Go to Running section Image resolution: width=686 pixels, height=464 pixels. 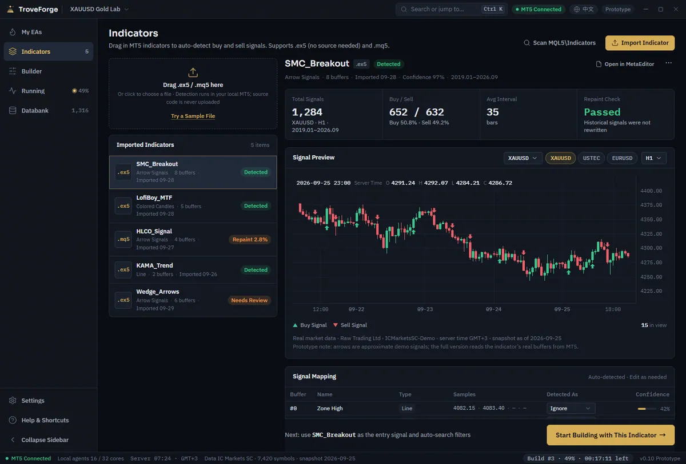49,91
